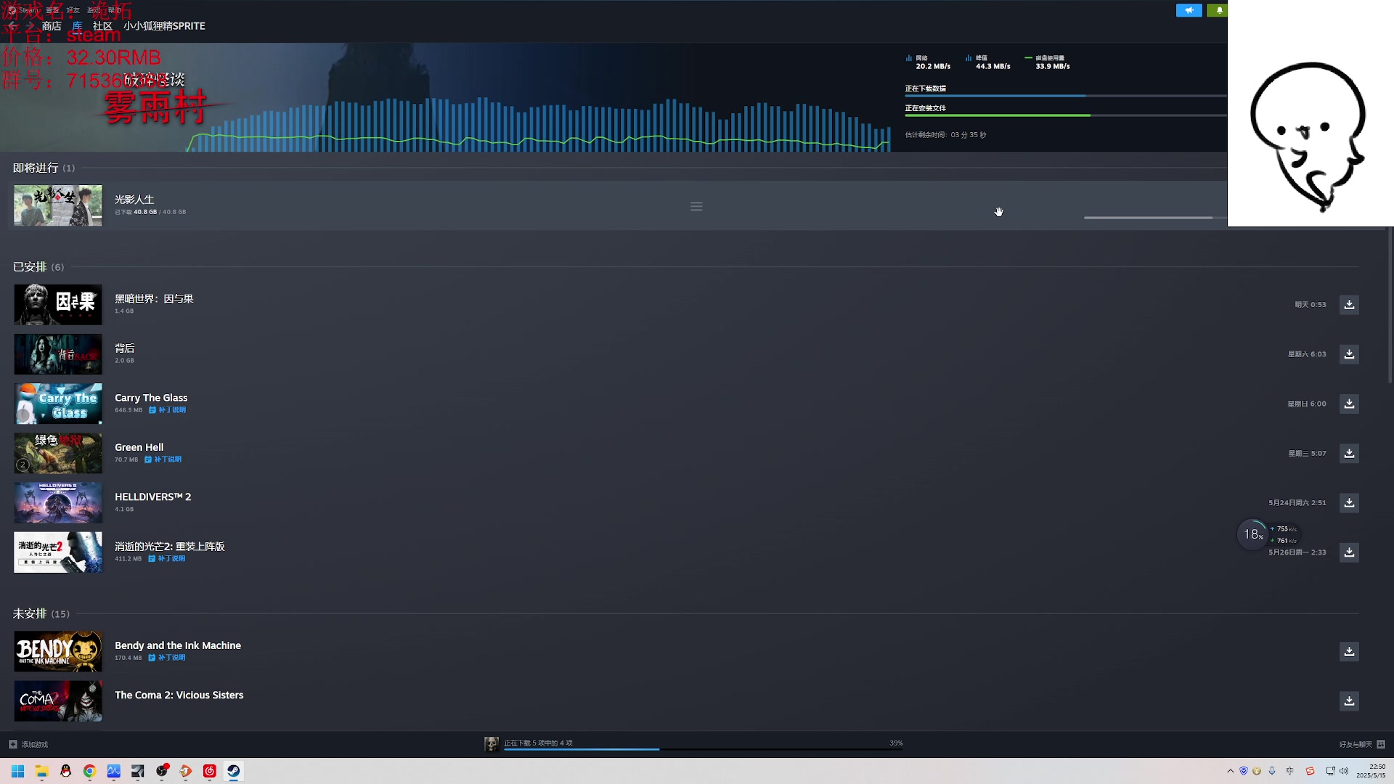
Task: Open 补丁说明 for Bendy and the Ink Machine
Action: [x=167, y=658]
